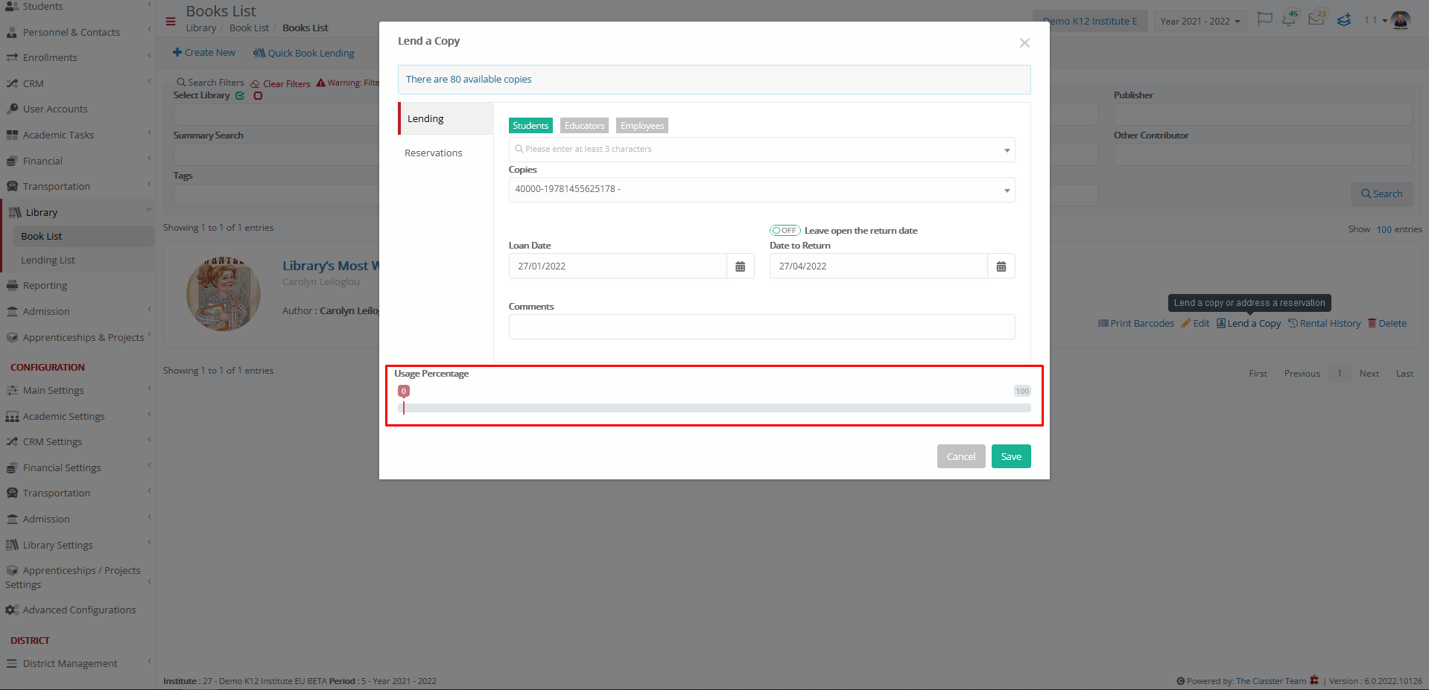
Task: Switch to the Lending tab
Action: click(446, 118)
